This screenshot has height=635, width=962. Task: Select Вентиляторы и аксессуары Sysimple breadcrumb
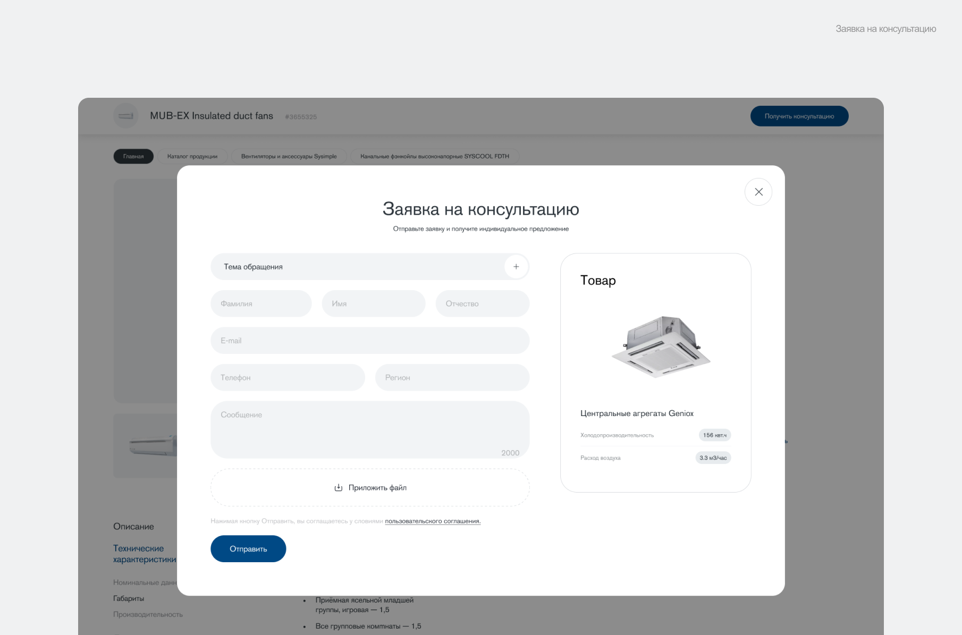tap(289, 157)
